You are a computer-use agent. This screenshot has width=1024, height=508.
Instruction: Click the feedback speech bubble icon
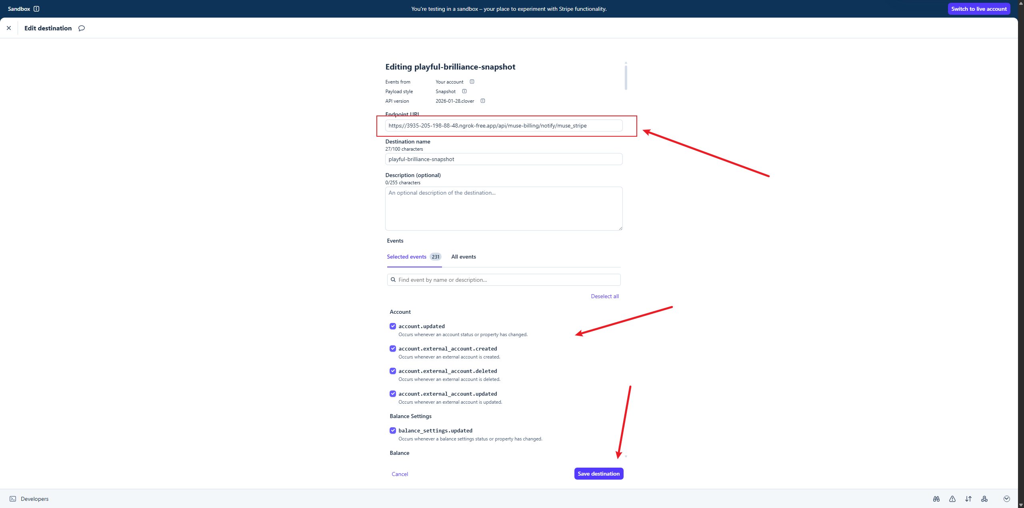click(x=82, y=28)
